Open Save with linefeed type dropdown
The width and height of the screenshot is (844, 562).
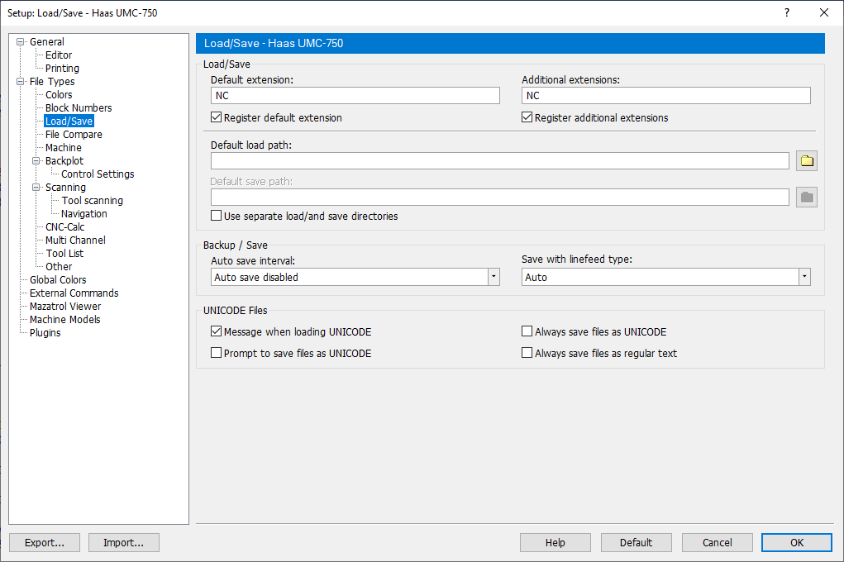click(804, 277)
